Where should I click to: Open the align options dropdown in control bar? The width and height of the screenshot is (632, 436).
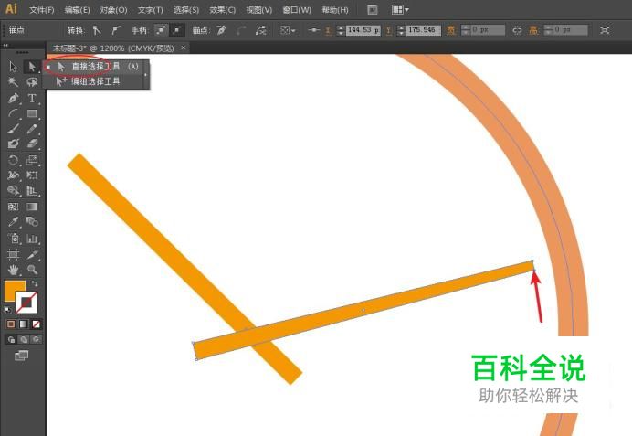(x=288, y=30)
